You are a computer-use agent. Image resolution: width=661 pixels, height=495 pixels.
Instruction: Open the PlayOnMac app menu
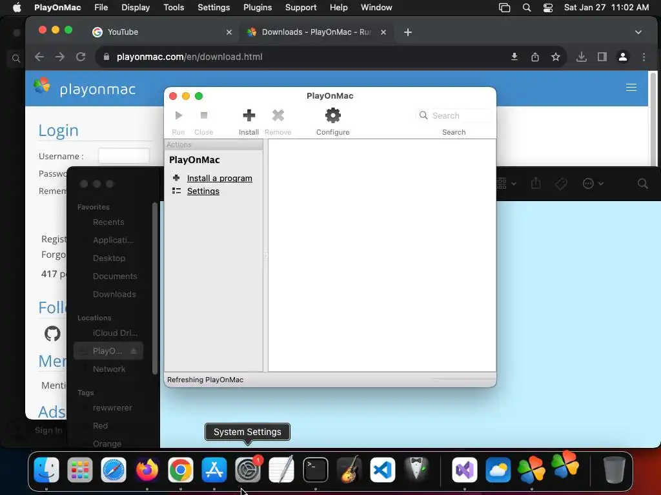point(57,8)
